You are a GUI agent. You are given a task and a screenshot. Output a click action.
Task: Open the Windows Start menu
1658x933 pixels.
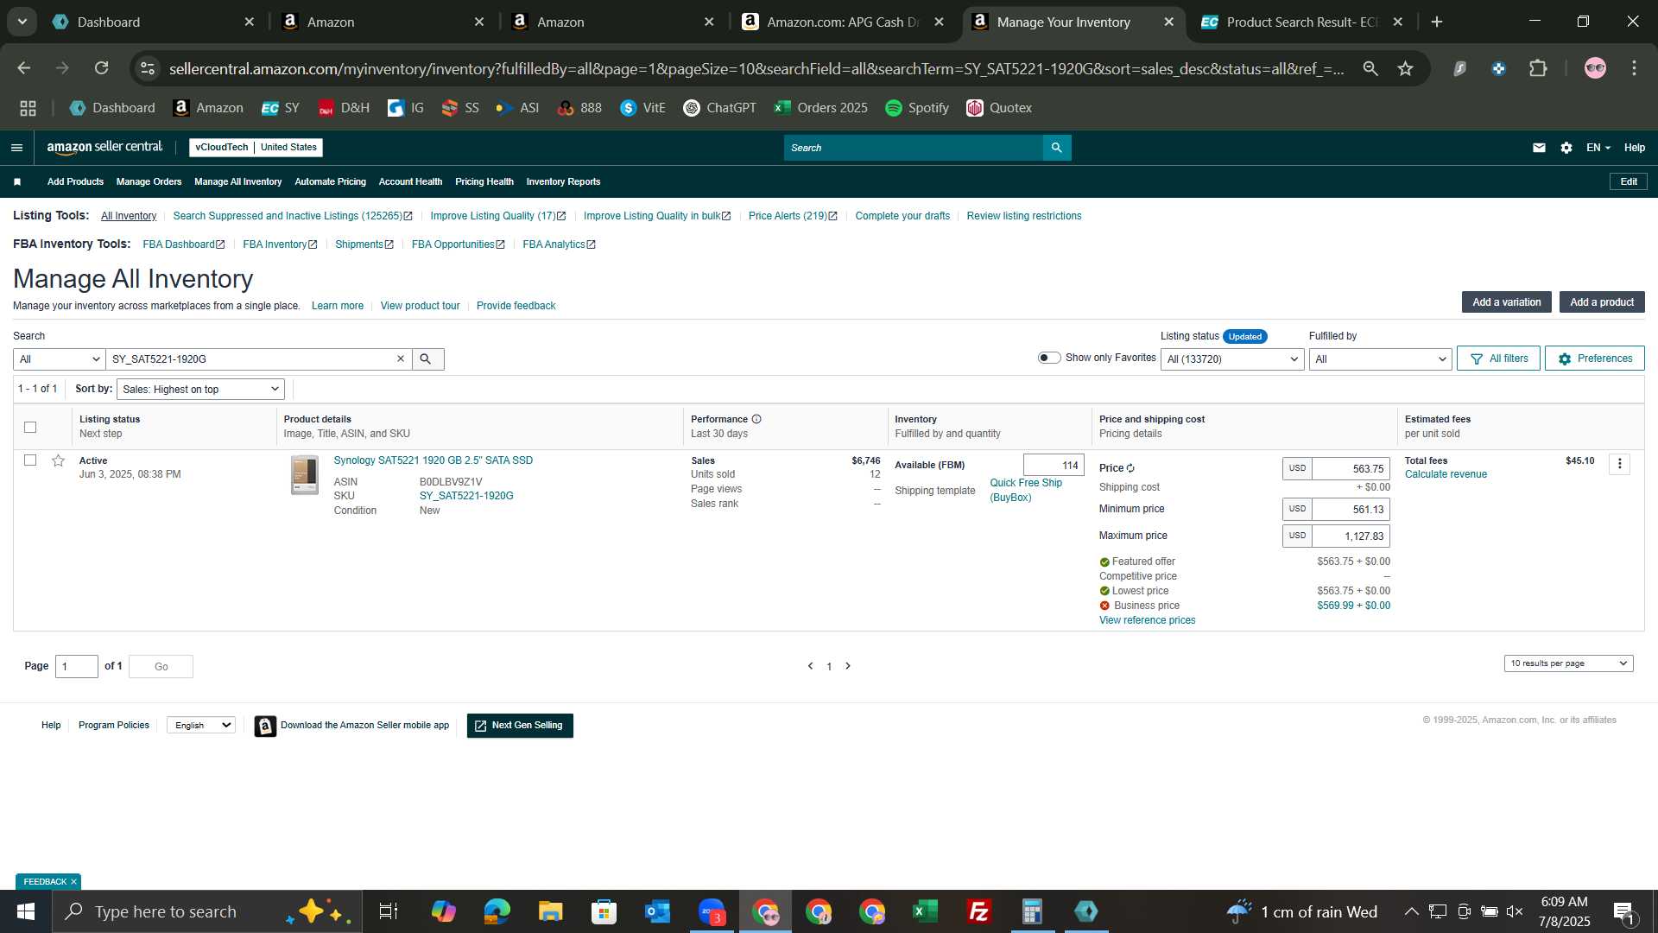25,911
